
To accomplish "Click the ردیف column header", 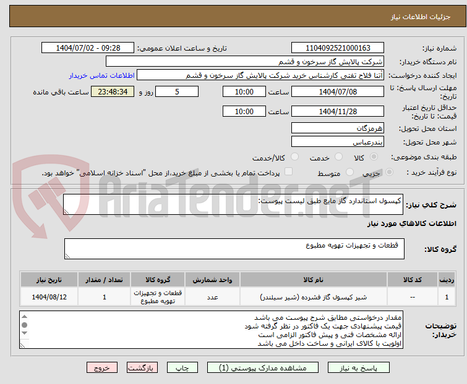I will 447,280.
